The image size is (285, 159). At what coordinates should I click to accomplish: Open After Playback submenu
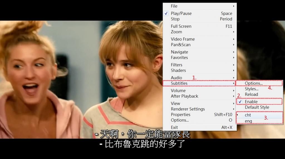[x=200, y=96]
